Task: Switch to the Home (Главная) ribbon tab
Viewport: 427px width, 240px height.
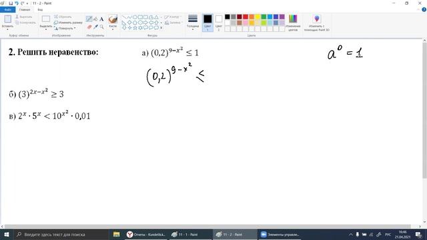Action: coord(25,9)
